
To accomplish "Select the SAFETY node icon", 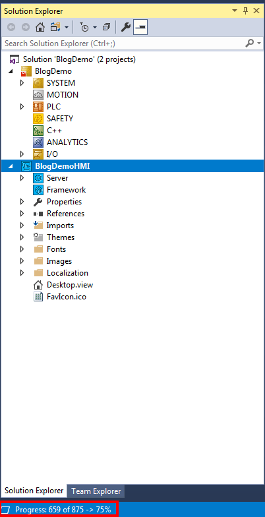I will 38,119.
